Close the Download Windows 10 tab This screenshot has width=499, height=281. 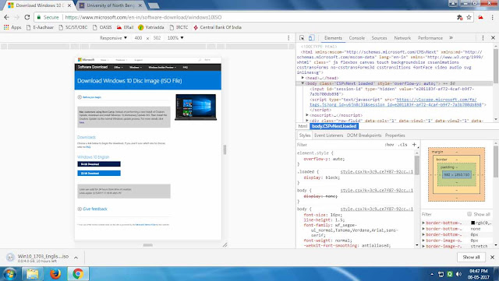pyautogui.click(x=69, y=5)
